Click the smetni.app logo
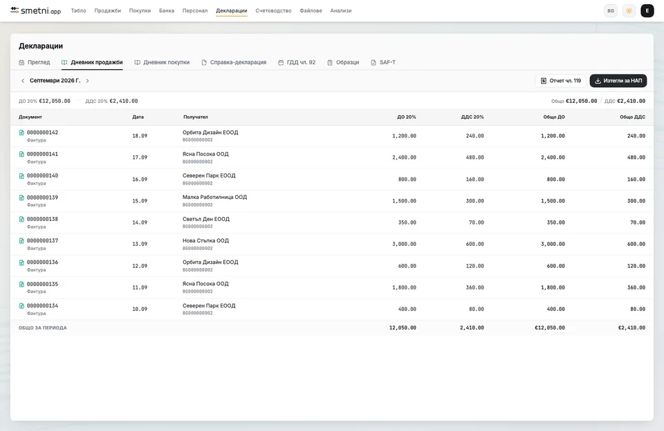 (x=35, y=10)
